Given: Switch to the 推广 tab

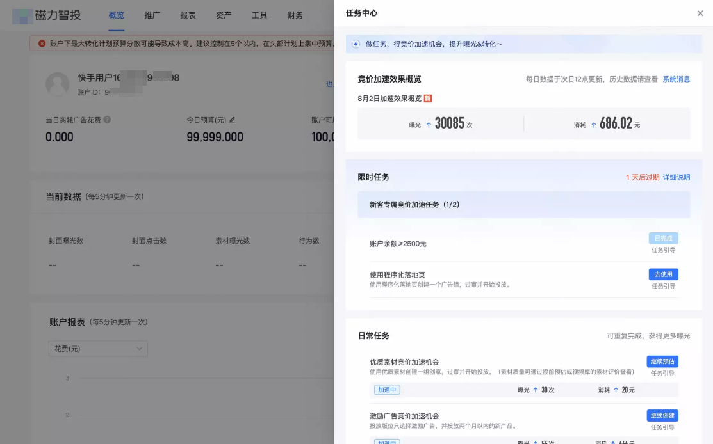Looking at the screenshot, I should [152, 15].
